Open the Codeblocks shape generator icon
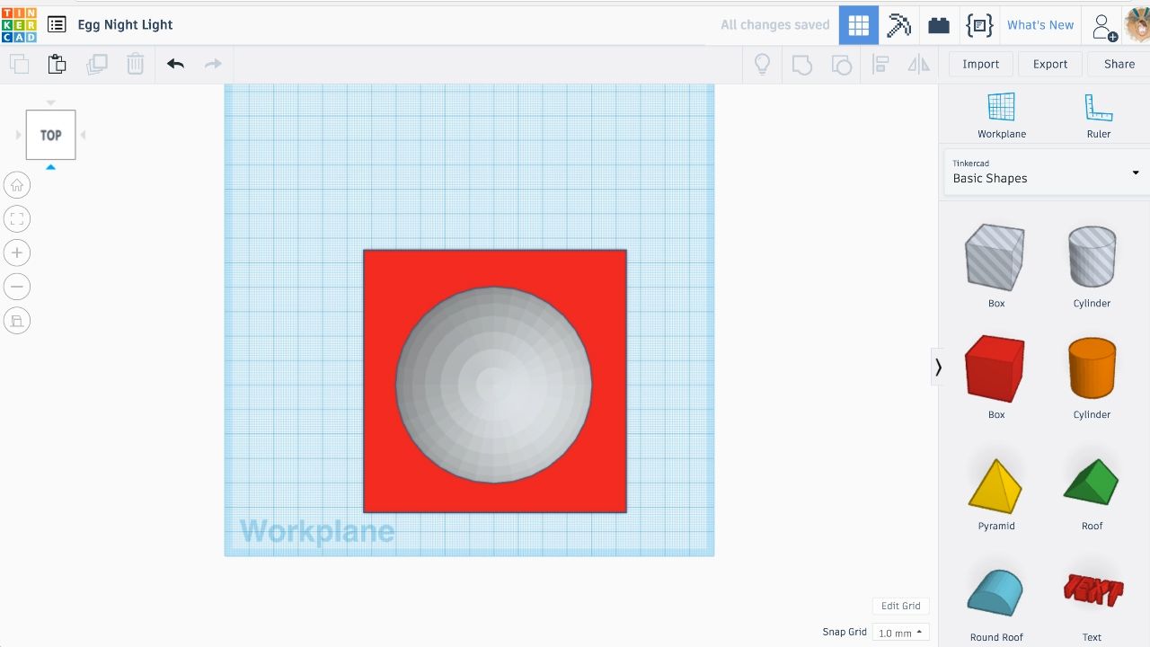The width and height of the screenshot is (1150, 647). pyautogui.click(x=979, y=25)
